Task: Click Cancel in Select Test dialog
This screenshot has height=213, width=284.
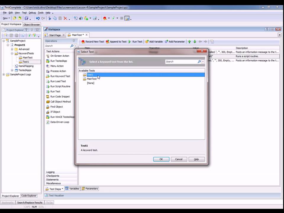Action: coord(179,159)
